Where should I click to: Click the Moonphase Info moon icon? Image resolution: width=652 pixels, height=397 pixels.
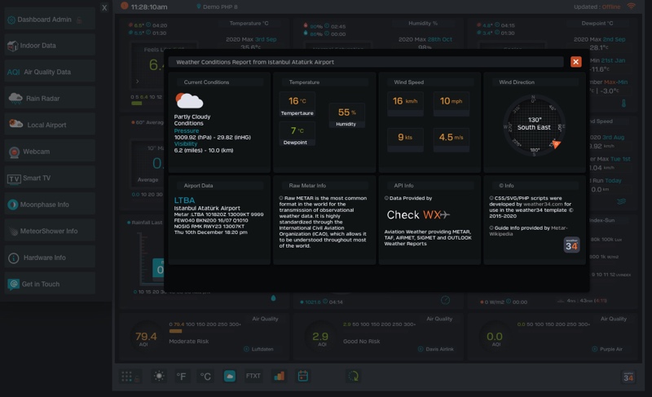click(x=13, y=205)
